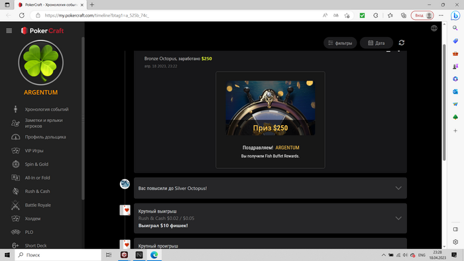This screenshot has height=261, width=464.
Task: Open Windows taskbar search Поиск field
Action: (58, 255)
